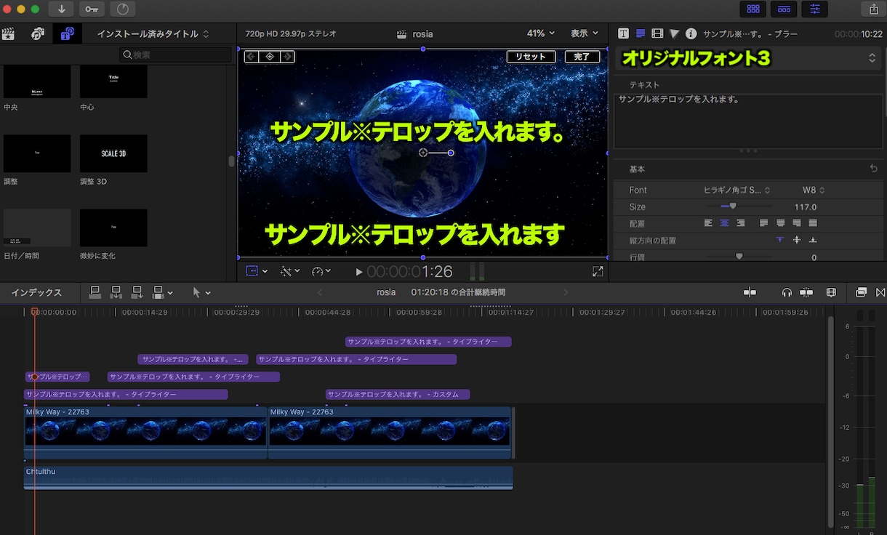Viewport: 887px width, 535px height.
Task: Toggle the inspector panel visibility button
Action: pos(814,9)
